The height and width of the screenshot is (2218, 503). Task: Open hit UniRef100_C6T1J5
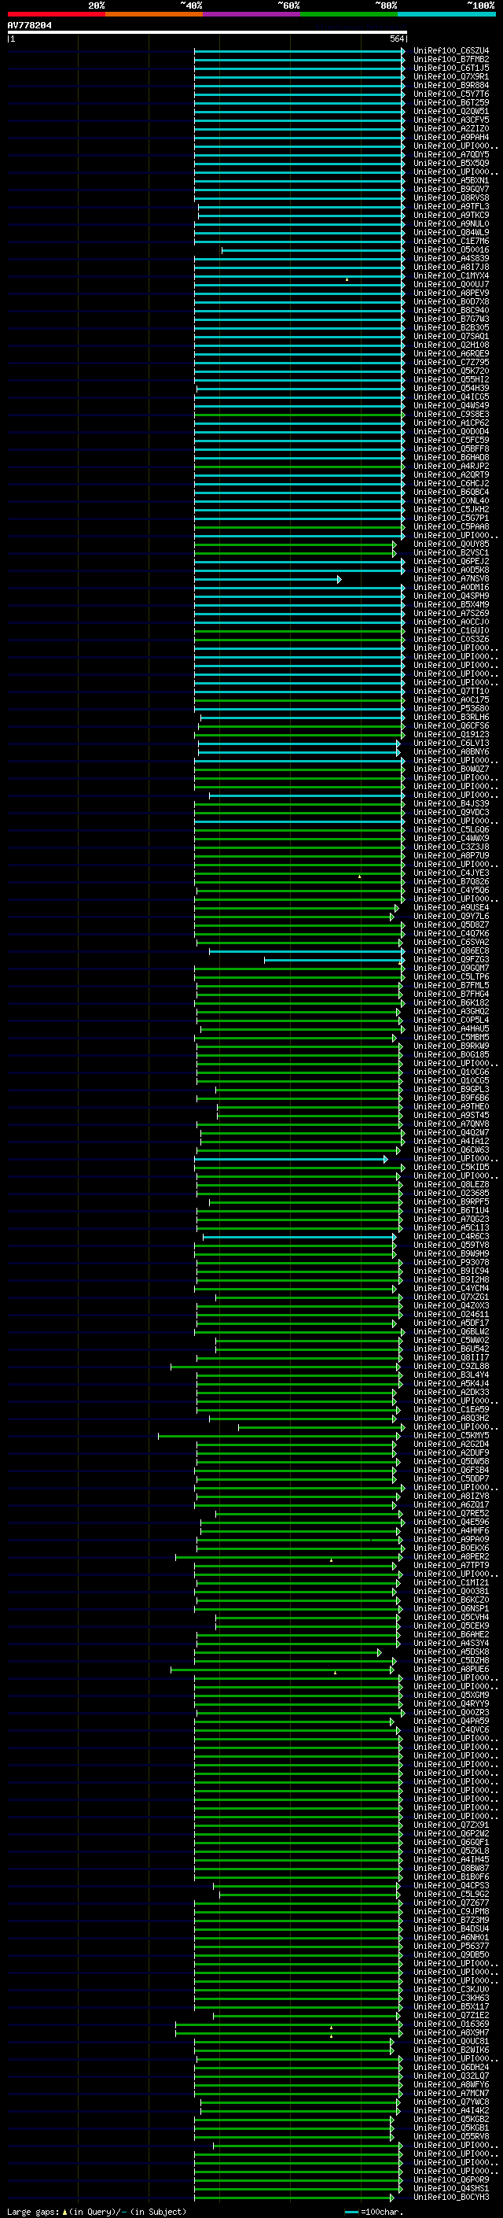450,68
